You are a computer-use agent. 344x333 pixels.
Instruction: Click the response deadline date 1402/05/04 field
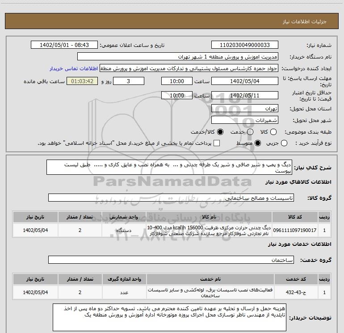click(x=245, y=81)
